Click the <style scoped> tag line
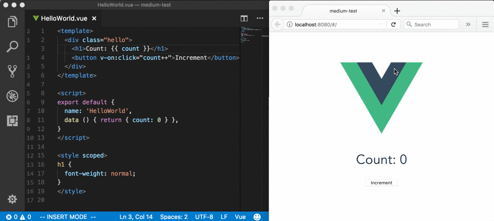 click(82, 156)
